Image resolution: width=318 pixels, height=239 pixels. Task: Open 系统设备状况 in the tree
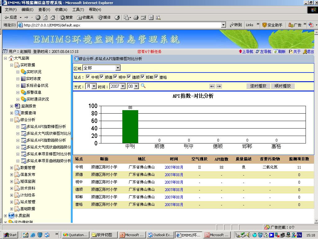(37, 86)
